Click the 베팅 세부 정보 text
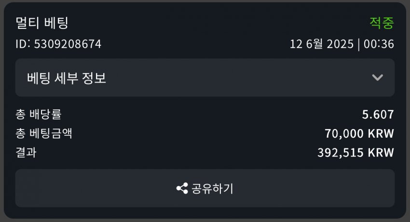Image resolution: width=410 pixels, height=222 pixels. point(67,78)
